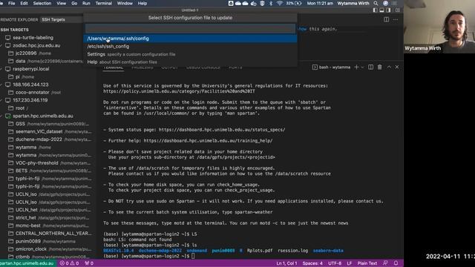
Task: Open the dashboard status_specs link in terminal
Action: [222, 130]
